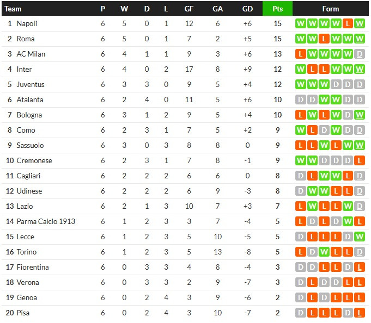Select Parma Calcio 1913 team name
The image size is (371, 323).
point(46,222)
